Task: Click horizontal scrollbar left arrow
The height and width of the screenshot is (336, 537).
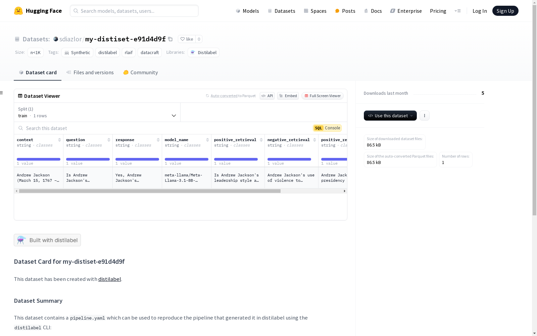Action: (x=16, y=191)
